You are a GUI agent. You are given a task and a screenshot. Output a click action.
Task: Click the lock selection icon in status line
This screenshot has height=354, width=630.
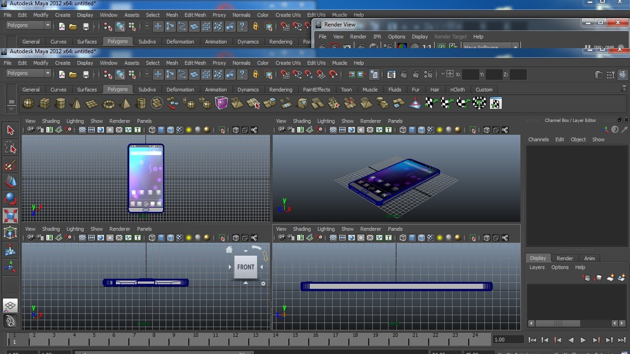[x=256, y=74]
